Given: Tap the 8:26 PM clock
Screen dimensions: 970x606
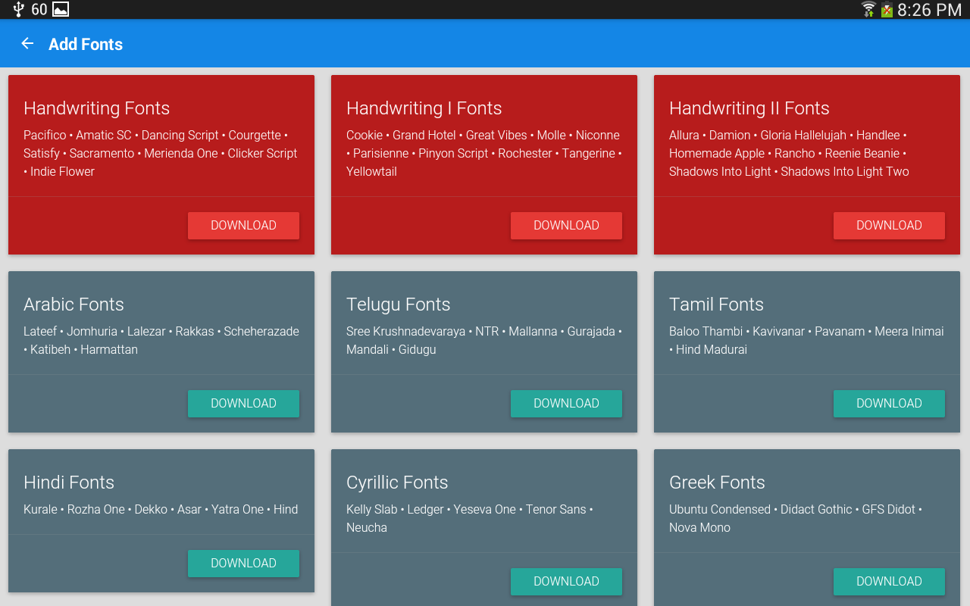Looking at the screenshot, I should pyautogui.click(x=929, y=10).
